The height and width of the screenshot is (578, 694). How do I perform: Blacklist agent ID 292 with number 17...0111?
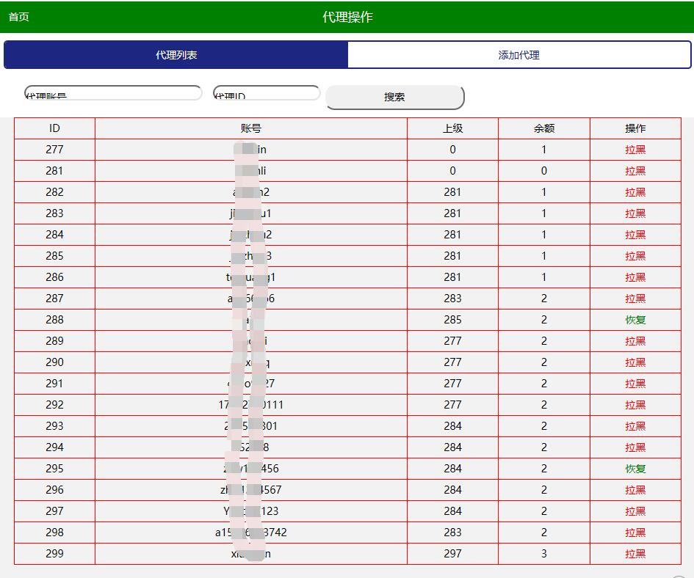pos(634,405)
